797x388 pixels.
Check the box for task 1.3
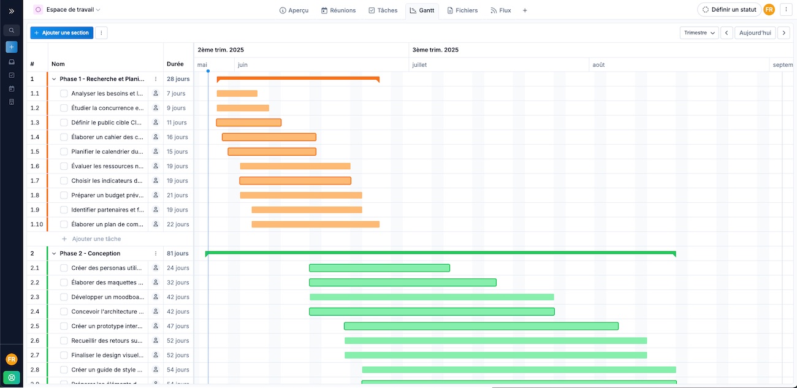click(64, 123)
